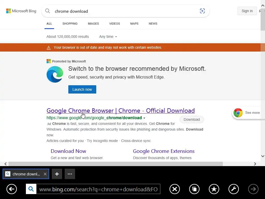Click the horizontal scrollbar left arrow
The height and width of the screenshot is (199, 265).
pos(6,164)
